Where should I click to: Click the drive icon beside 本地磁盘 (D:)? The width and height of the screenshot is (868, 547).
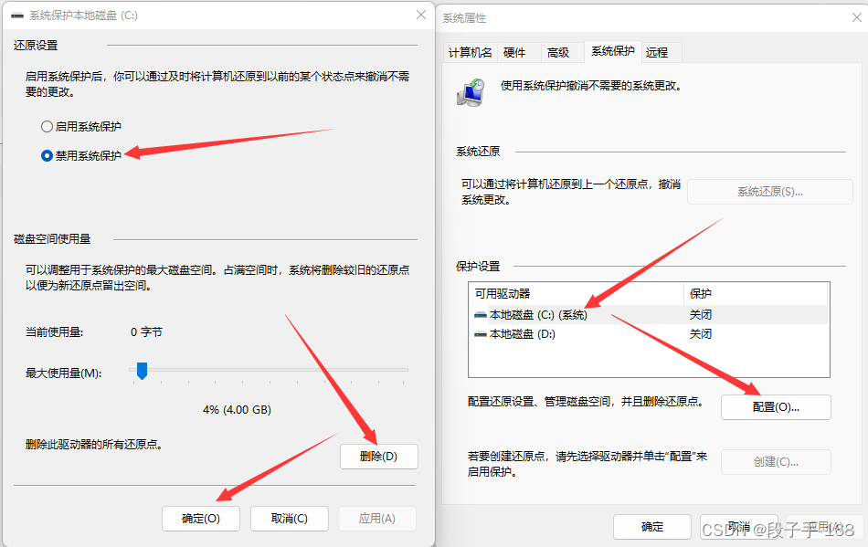click(480, 333)
